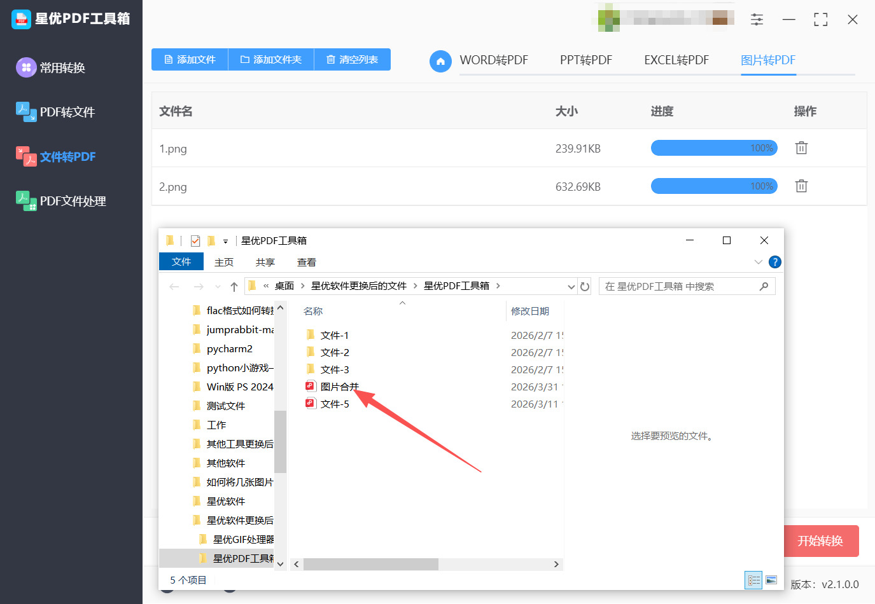Delete 1.png using its trash icon
875x604 pixels.
pos(801,148)
